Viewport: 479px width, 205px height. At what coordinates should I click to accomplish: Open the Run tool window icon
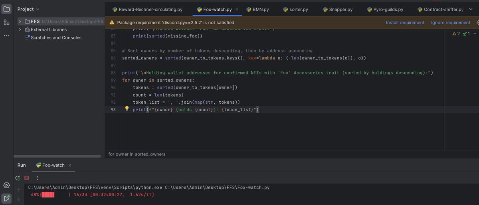click(x=6, y=198)
